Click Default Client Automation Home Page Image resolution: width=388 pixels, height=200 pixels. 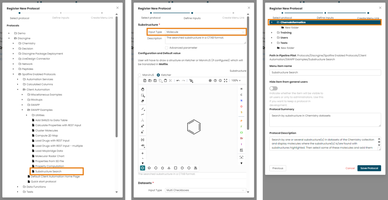55,177
